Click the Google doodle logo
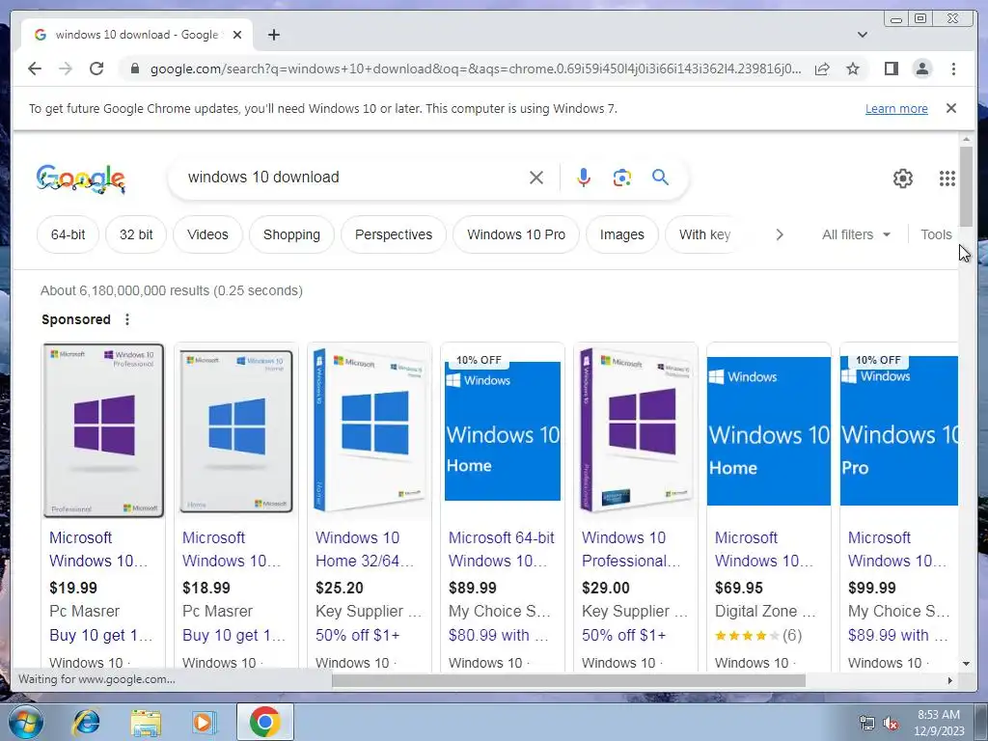This screenshot has width=988, height=741. 81,178
